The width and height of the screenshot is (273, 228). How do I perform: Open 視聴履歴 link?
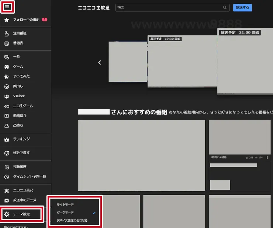20,167
